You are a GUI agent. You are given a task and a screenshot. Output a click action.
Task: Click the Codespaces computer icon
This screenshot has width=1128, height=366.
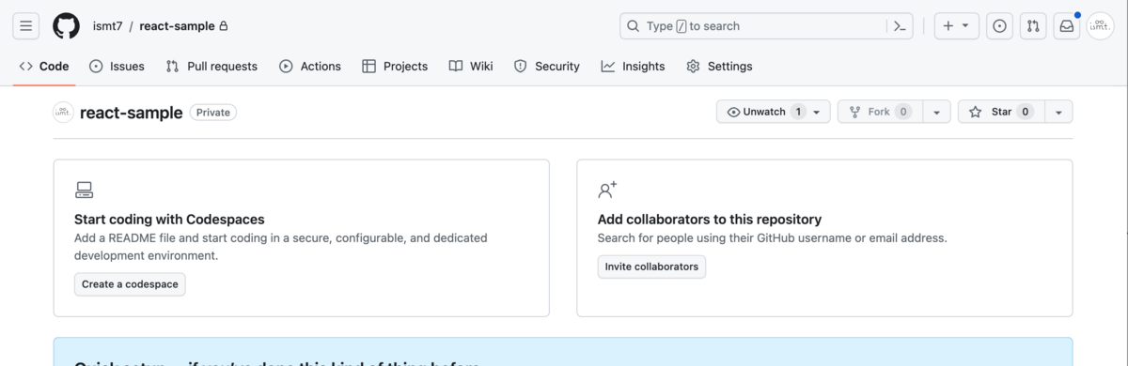(x=84, y=191)
